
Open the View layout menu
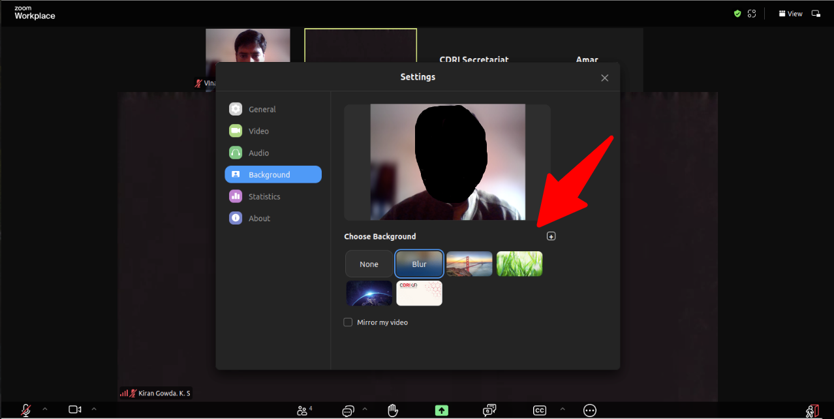pos(790,14)
